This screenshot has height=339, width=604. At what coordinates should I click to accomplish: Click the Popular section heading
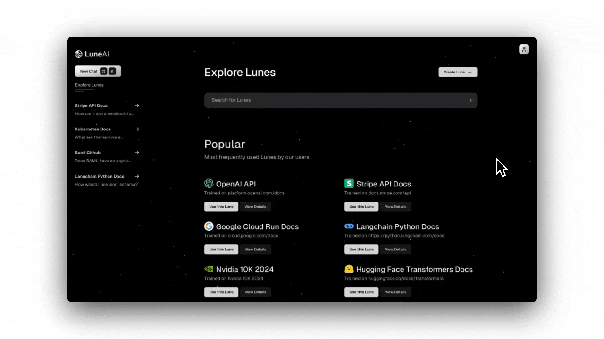click(225, 144)
